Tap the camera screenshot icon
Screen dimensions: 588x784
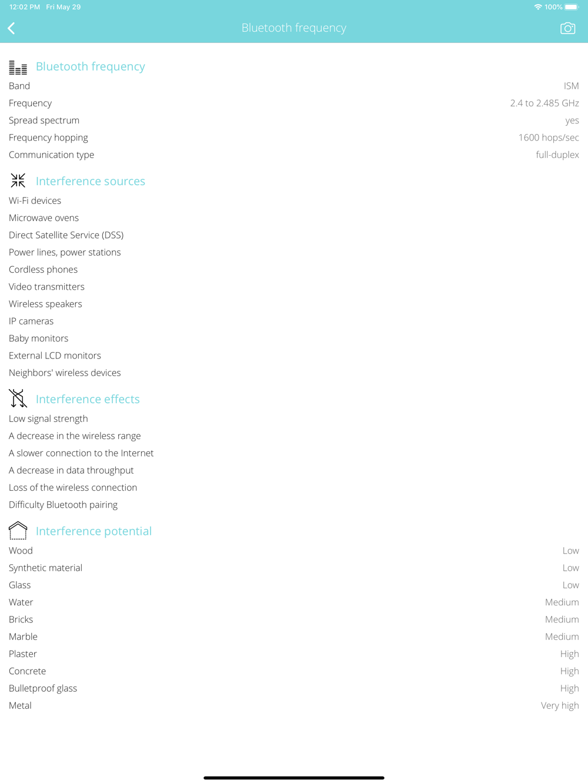pos(567,28)
